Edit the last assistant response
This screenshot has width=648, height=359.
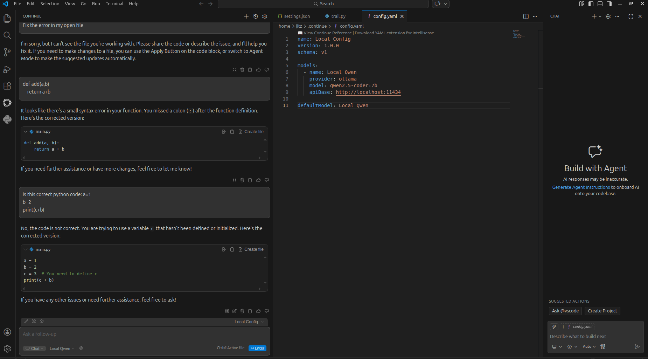[x=235, y=311]
